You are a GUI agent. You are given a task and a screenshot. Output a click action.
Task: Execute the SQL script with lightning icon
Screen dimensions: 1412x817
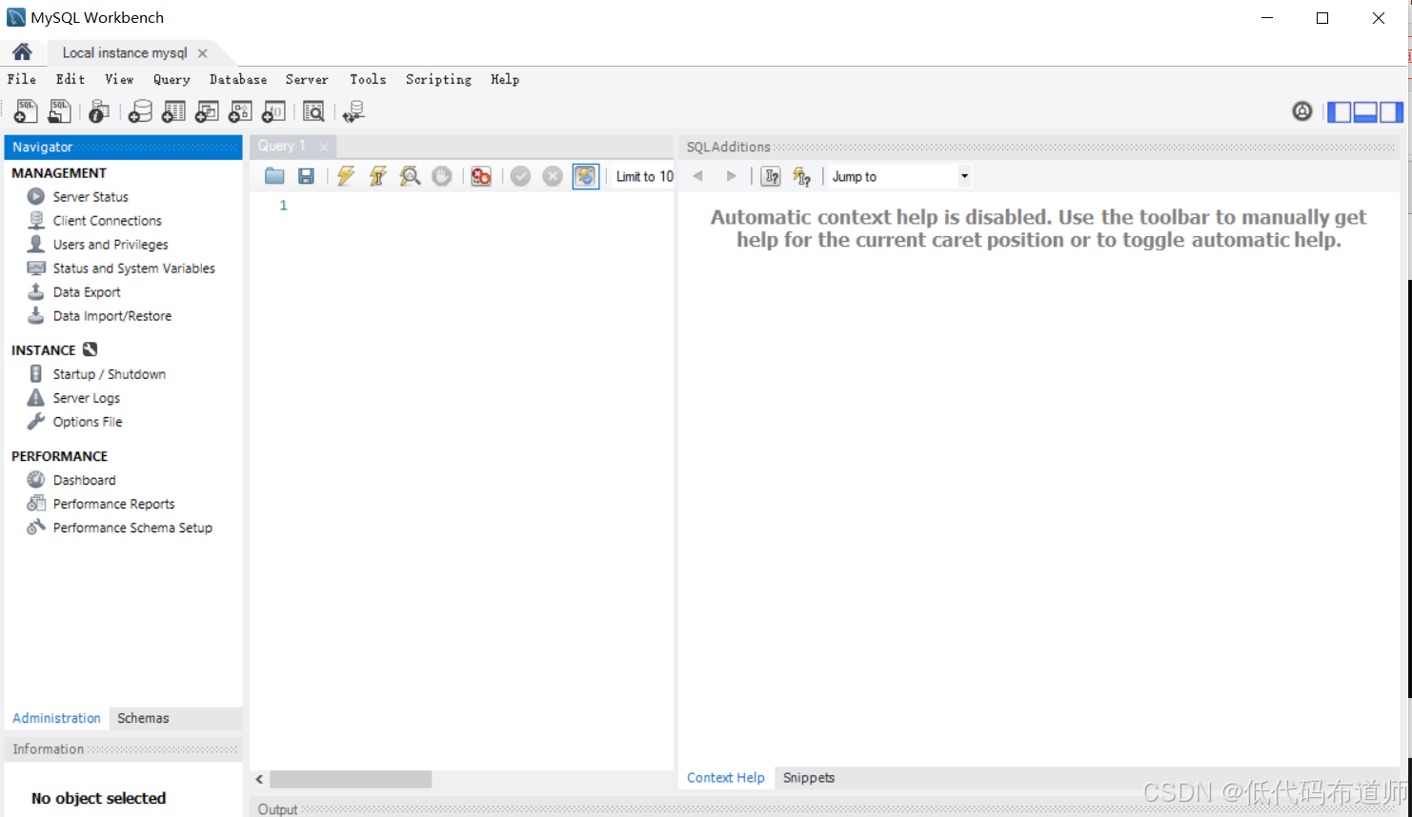(346, 176)
